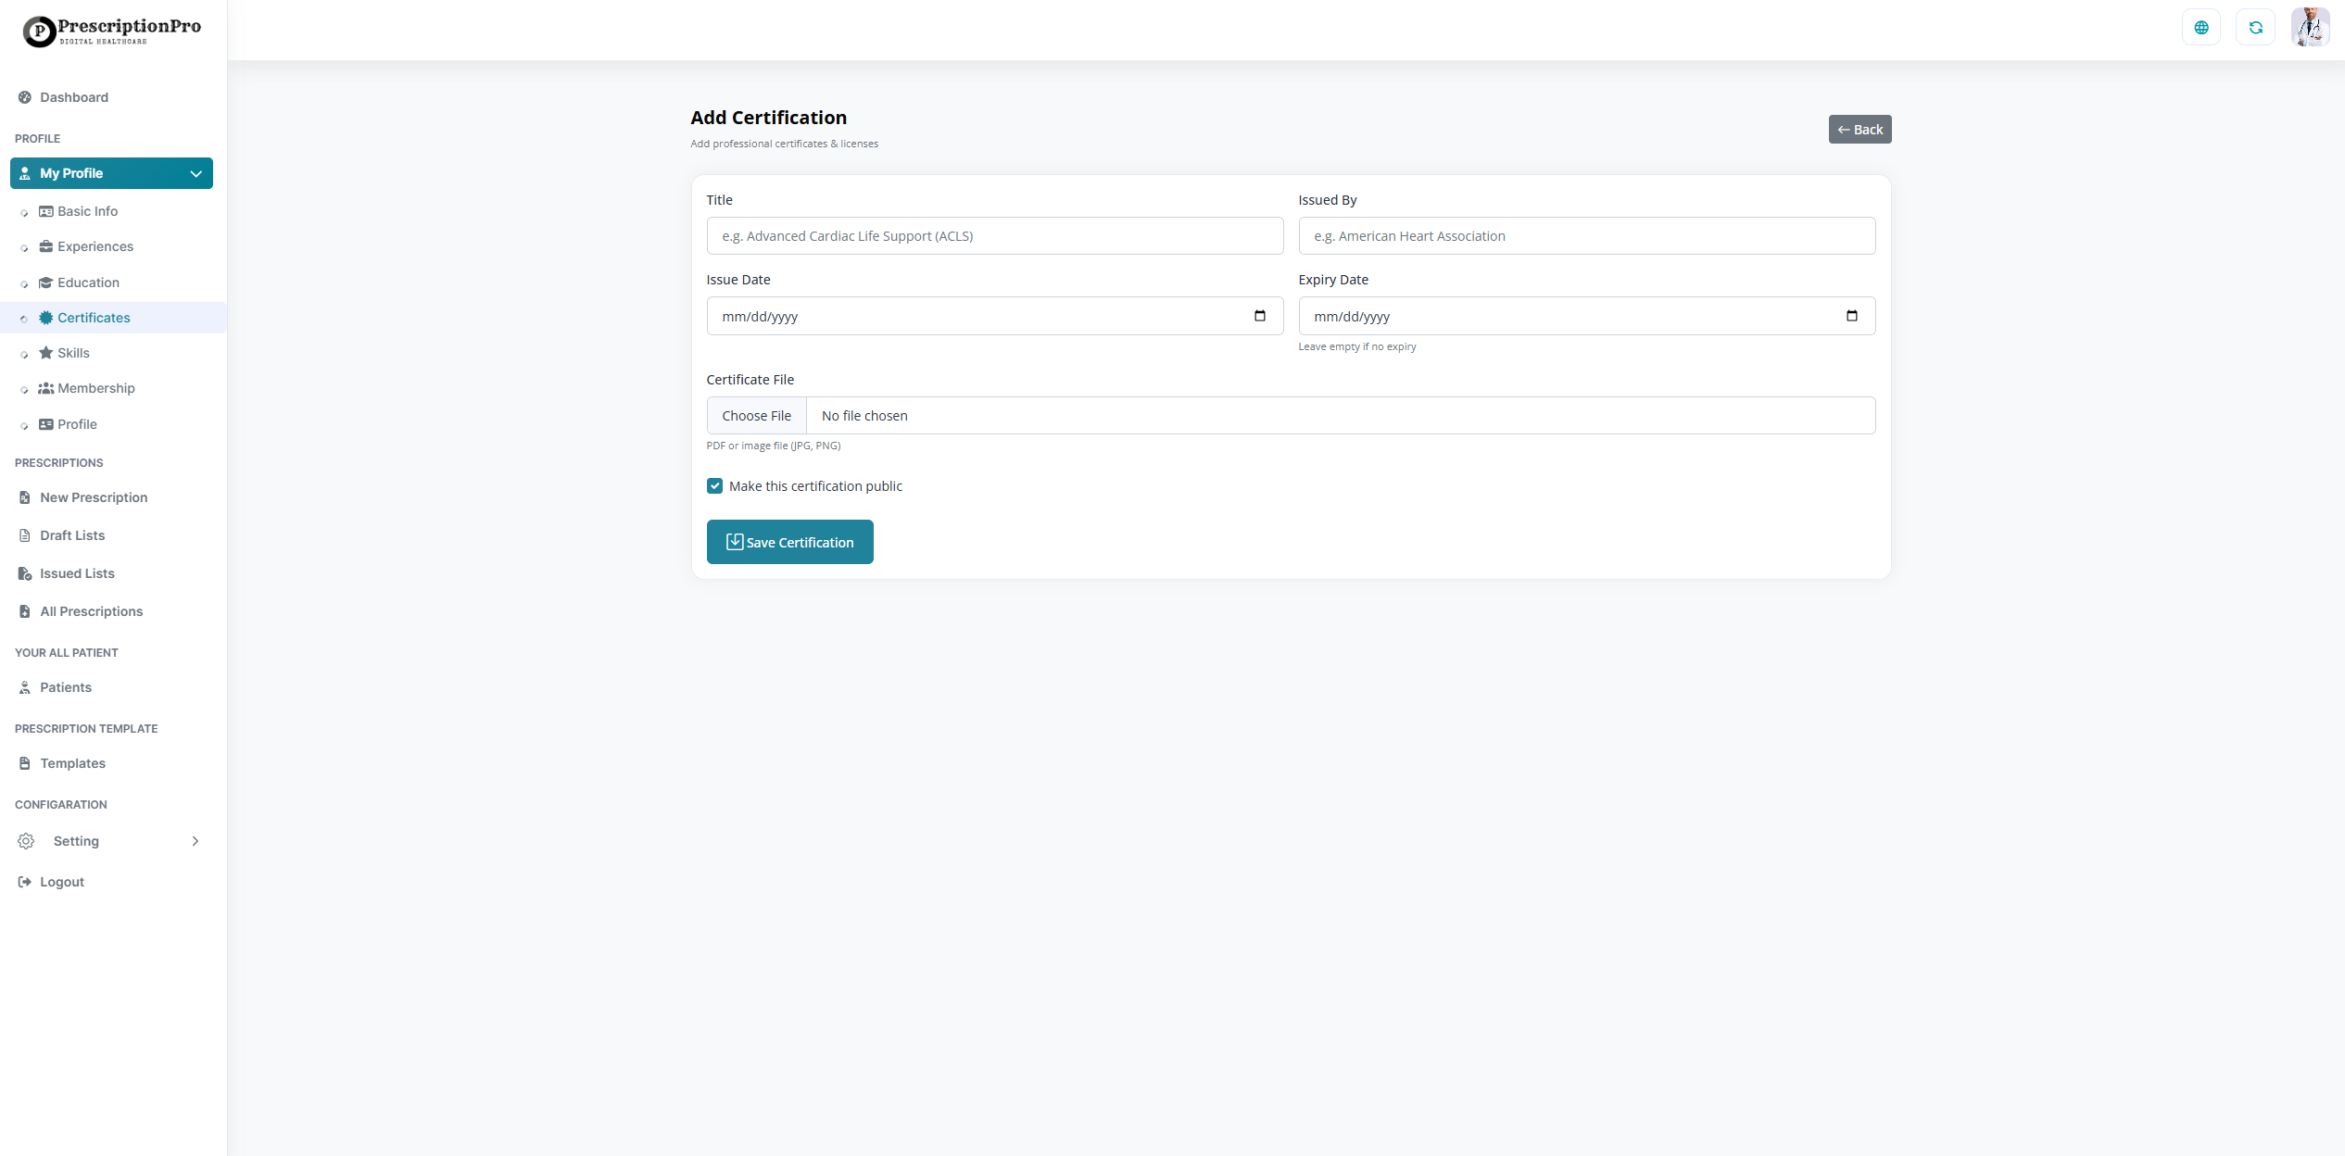Click the Templates icon in the sidebar

point(24,763)
